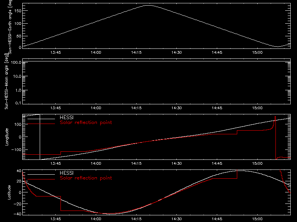Click tick label 20 on Latitude axis
297x222 pixels.
[19, 181]
